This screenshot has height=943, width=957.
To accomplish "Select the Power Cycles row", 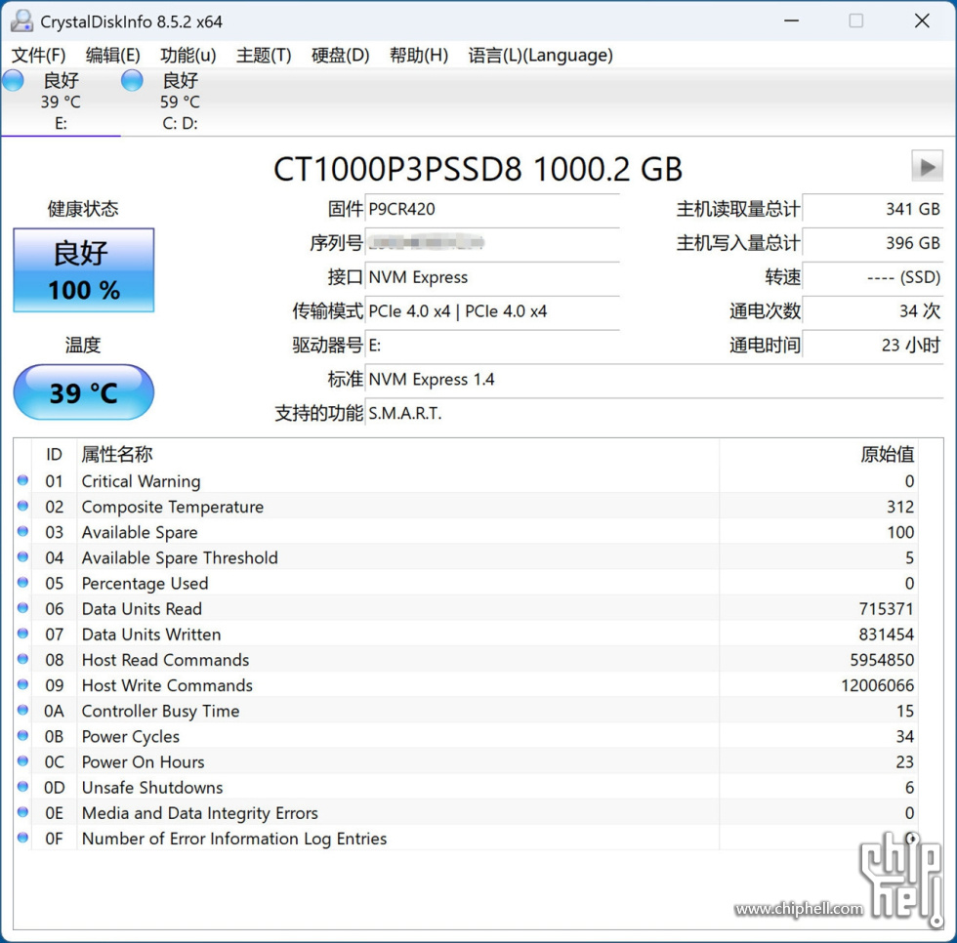I will (467, 736).
